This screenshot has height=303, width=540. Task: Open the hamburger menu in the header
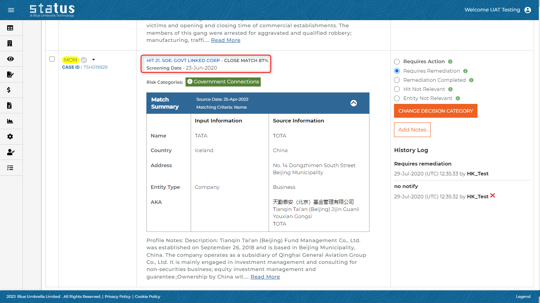(11, 10)
